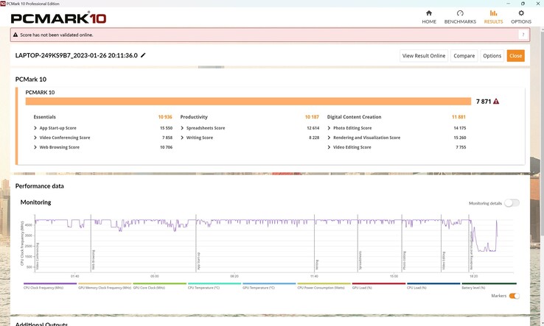Click Digital Content Creation score 11 881
The height and width of the screenshot is (326, 544).
click(x=458, y=117)
